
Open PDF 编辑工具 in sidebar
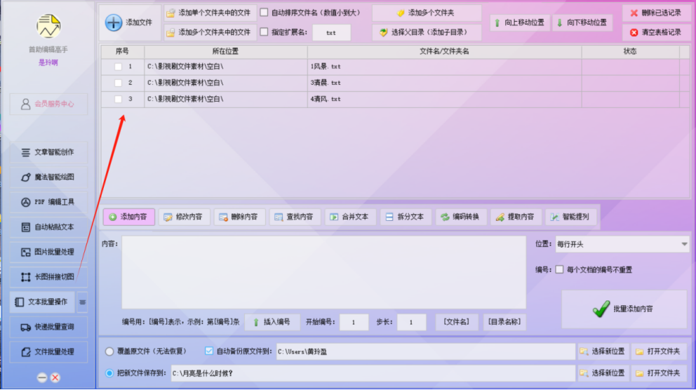click(48, 202)
